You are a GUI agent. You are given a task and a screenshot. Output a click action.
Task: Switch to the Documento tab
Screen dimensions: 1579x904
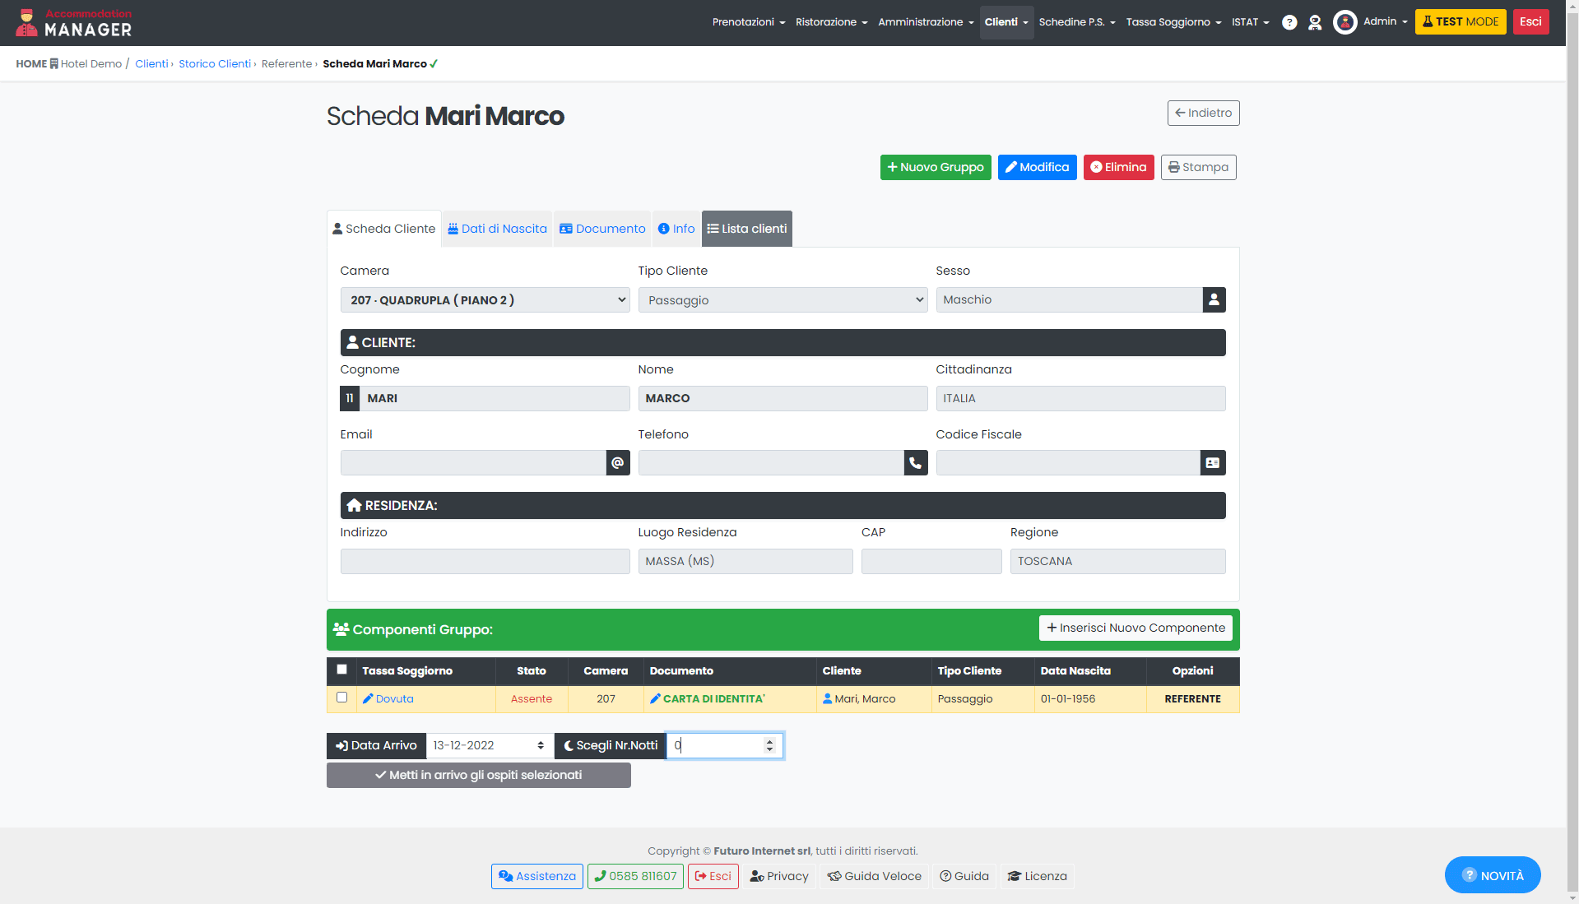pos(602,229)
